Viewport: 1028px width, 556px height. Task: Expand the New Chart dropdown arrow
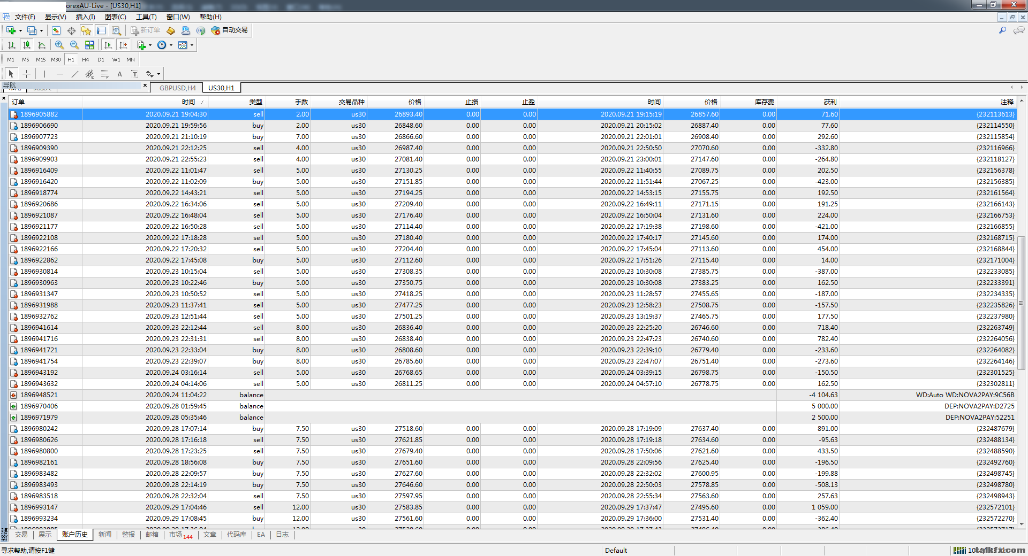[x=20, y=30]
